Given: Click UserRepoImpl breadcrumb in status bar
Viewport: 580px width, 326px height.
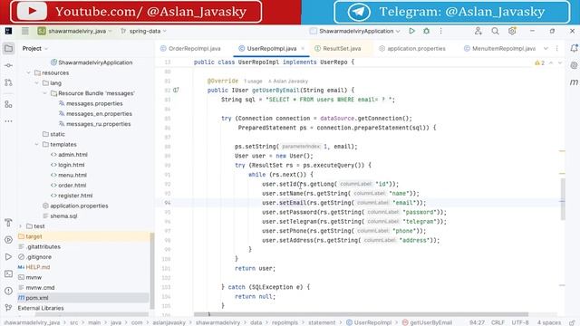Looking at the screenshot, I should coord(369,322).
